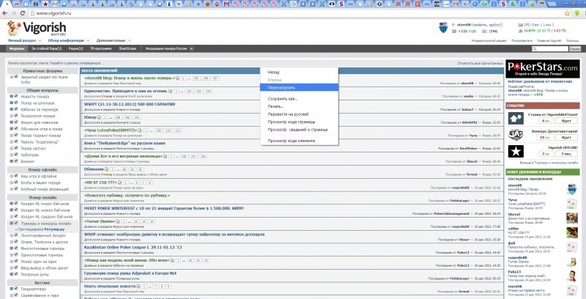Click the Vigorish snowman logo
This screenshot has width=586, height=299.
click(x=15, y=28)
